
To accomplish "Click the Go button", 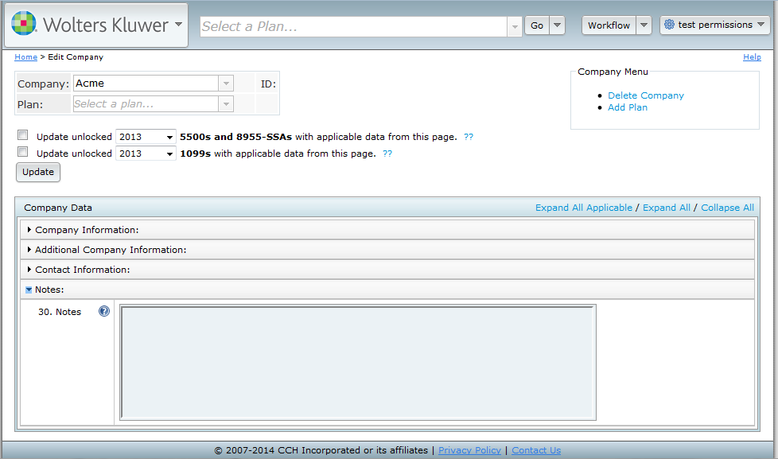I will pos(537,25).
